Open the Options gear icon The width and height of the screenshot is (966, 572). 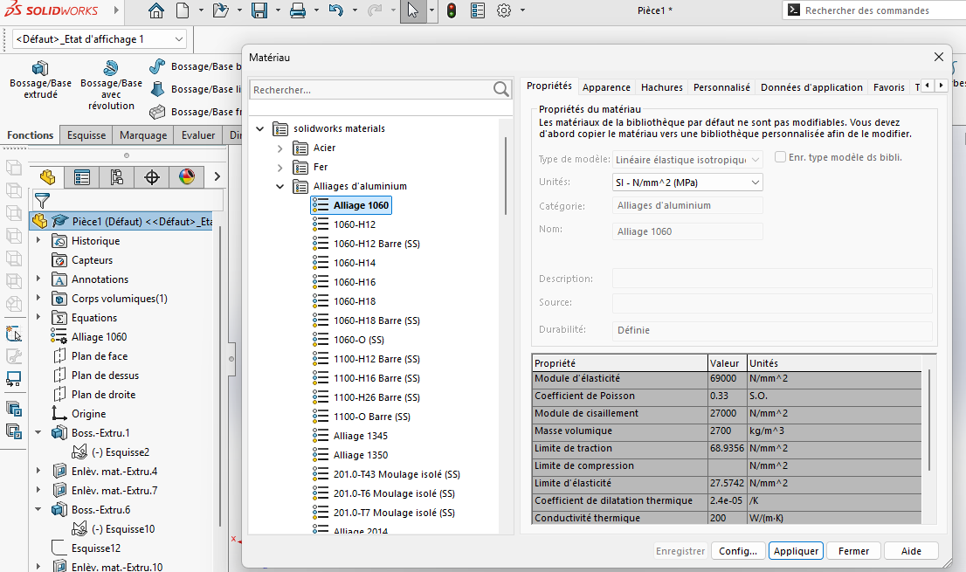[x=504, y=10]
